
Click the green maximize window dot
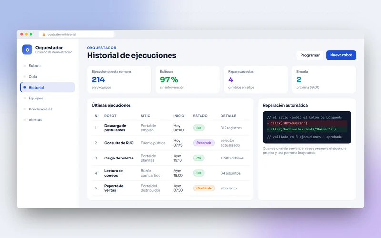pos(31,34)
